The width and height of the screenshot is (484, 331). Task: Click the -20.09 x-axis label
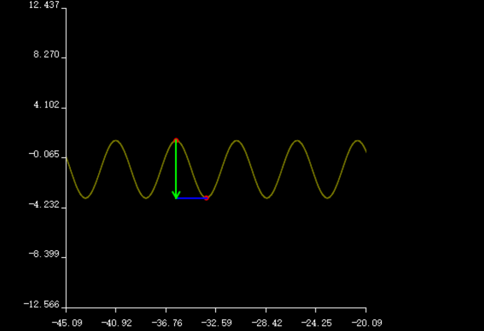[x=367, y=323]
